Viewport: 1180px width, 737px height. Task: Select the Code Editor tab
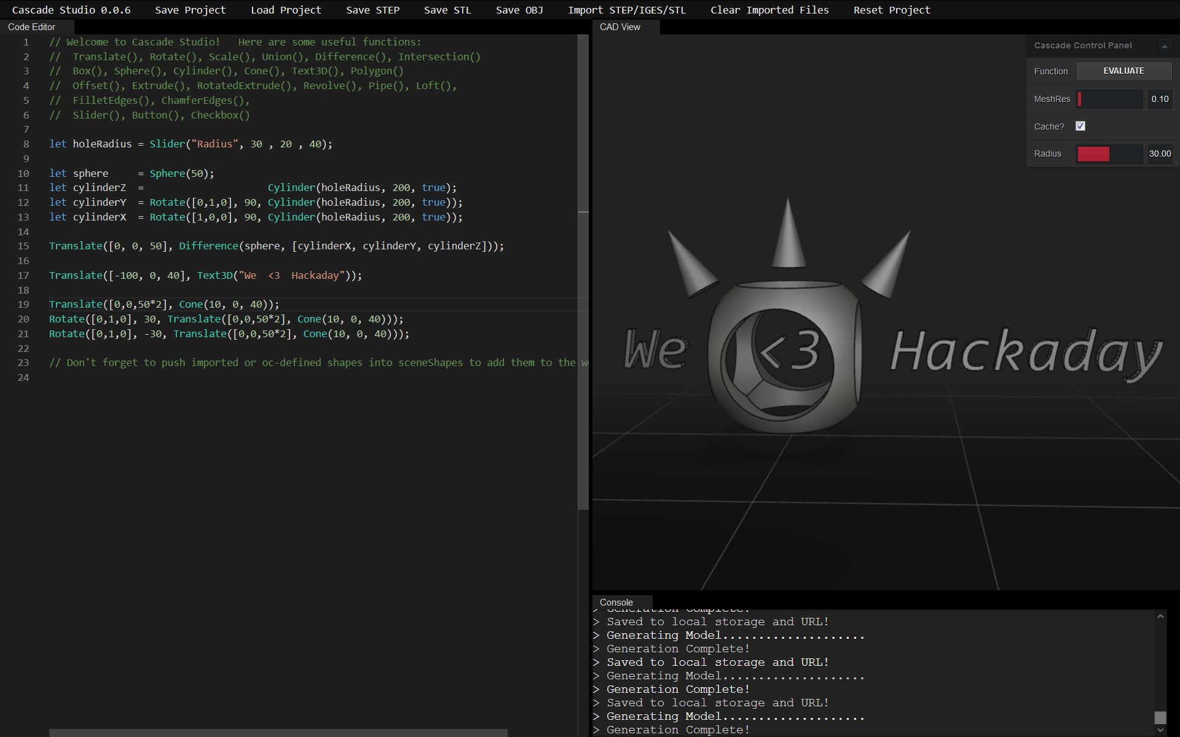coord(31,27)
